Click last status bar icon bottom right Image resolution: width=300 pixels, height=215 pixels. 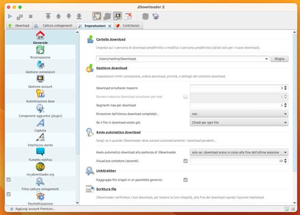pos(293,209)
